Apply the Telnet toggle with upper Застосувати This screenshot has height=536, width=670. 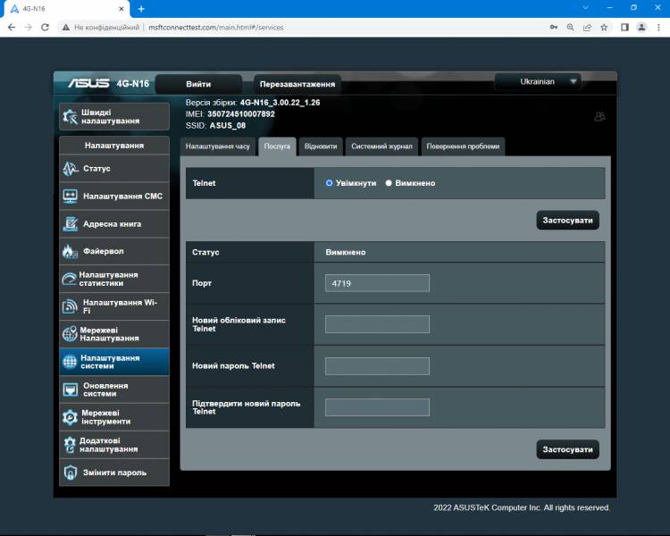tap(567, 220)
